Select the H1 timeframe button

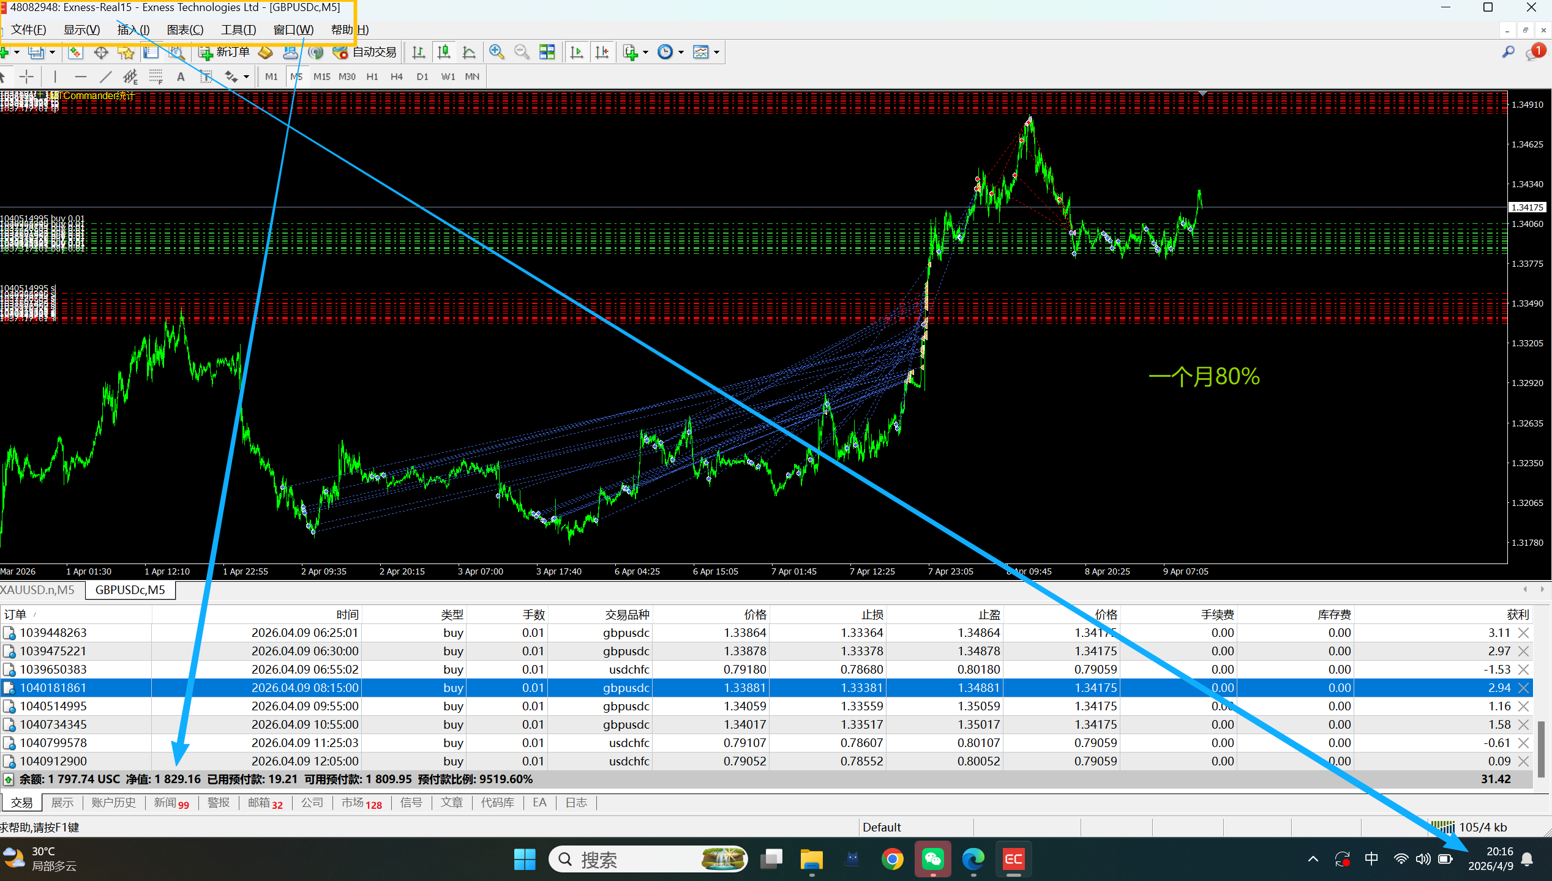[x=372, y=77]
